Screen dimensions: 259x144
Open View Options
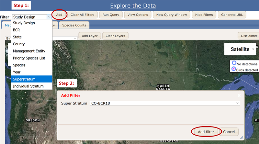[x=138, y=15]
